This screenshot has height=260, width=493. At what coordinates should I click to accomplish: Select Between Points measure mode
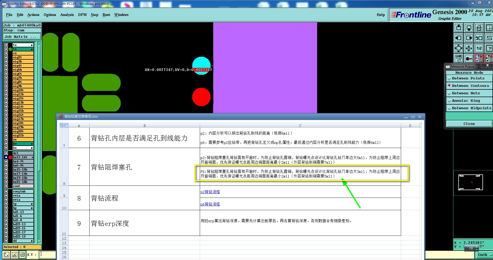(x=469, y=78)
